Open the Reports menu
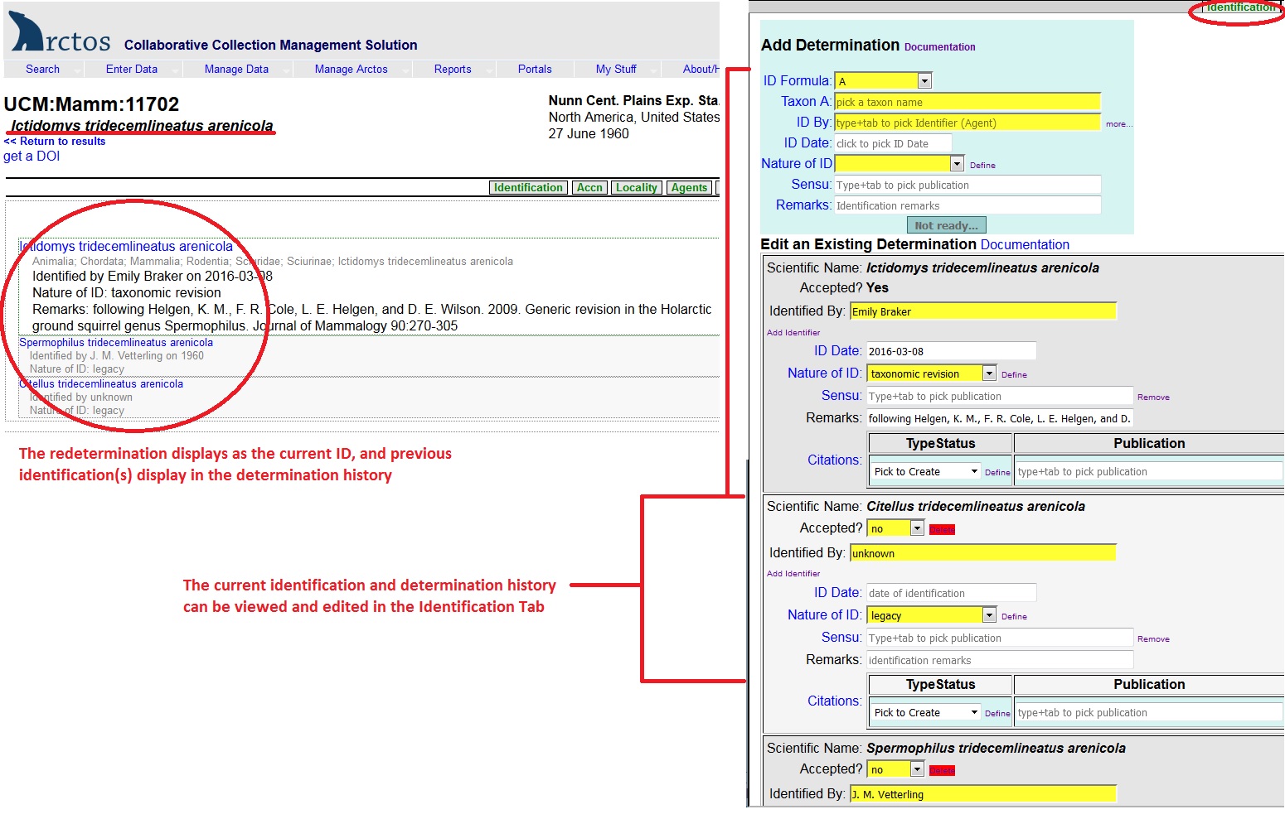Screen dimensions: 1285x819 click(453, 70)
